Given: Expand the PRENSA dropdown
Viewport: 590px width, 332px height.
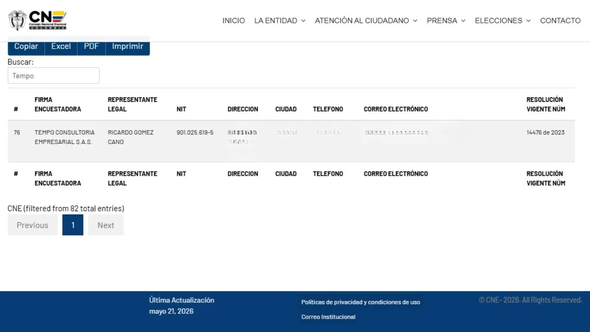Looking at the screenshot, I should click(x=446, y=21).
